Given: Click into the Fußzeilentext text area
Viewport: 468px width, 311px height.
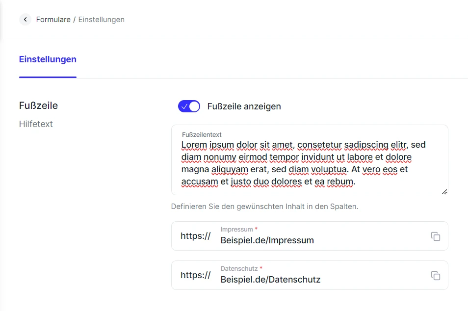Looking at the screenshot, I should click(x=310, y=160).
